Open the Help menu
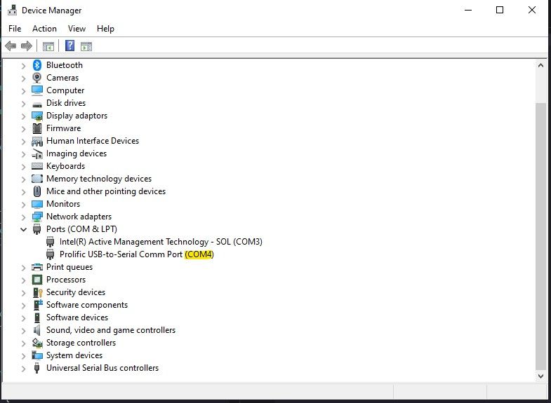This screenshot has width=551, height=403. pyautogui.click(x=105, y=29)
